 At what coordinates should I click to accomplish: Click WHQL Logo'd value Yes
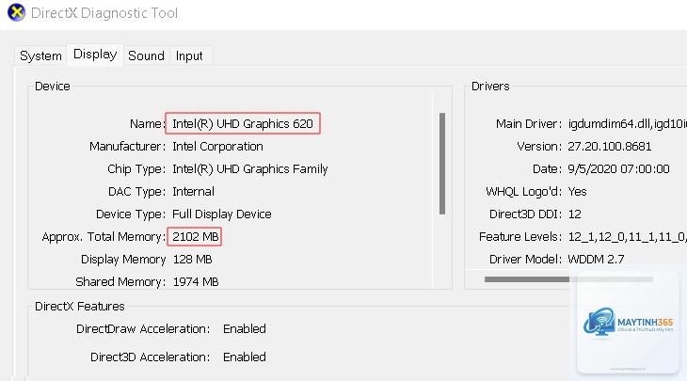click(x=577, y=191)
